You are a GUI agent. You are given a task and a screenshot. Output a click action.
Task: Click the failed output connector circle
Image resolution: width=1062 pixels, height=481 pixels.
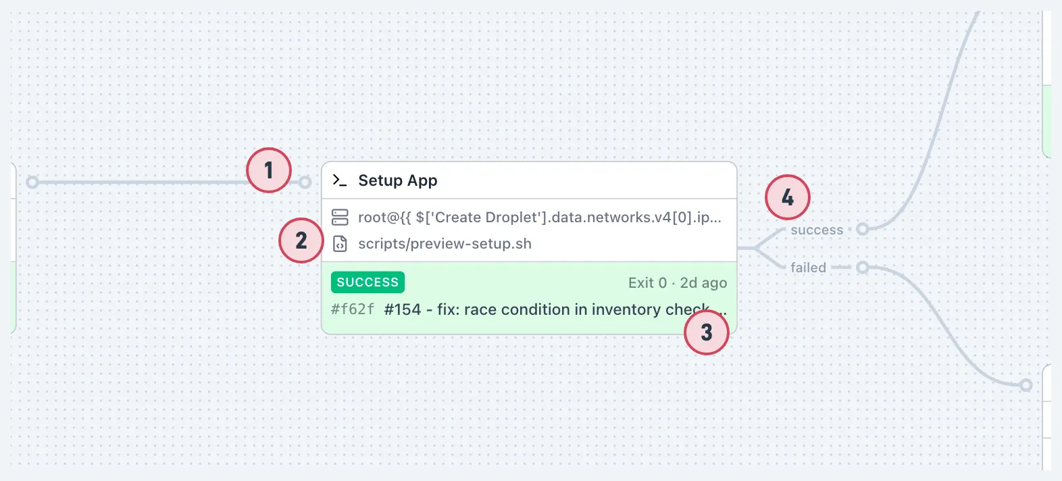click(863, 268)
